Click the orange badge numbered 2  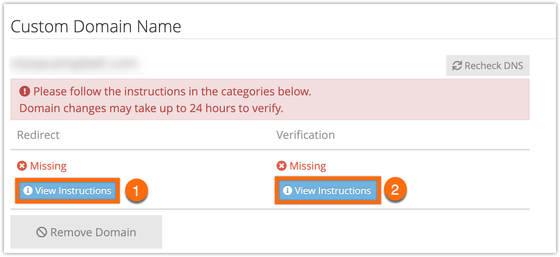[x=395, y=190]
